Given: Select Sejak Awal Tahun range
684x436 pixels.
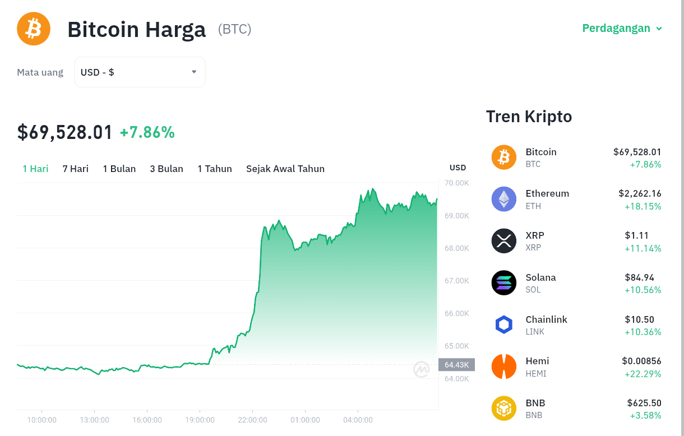Looking at the screenshot, I should click(285, 169).
